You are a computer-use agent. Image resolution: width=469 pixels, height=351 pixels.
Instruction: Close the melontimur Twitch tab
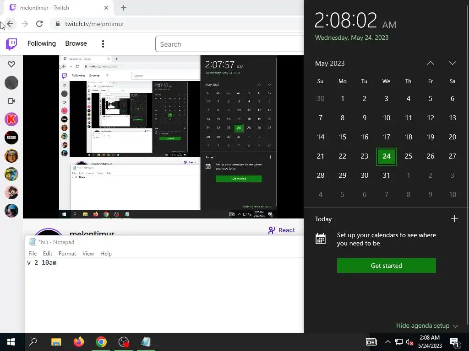106,8
